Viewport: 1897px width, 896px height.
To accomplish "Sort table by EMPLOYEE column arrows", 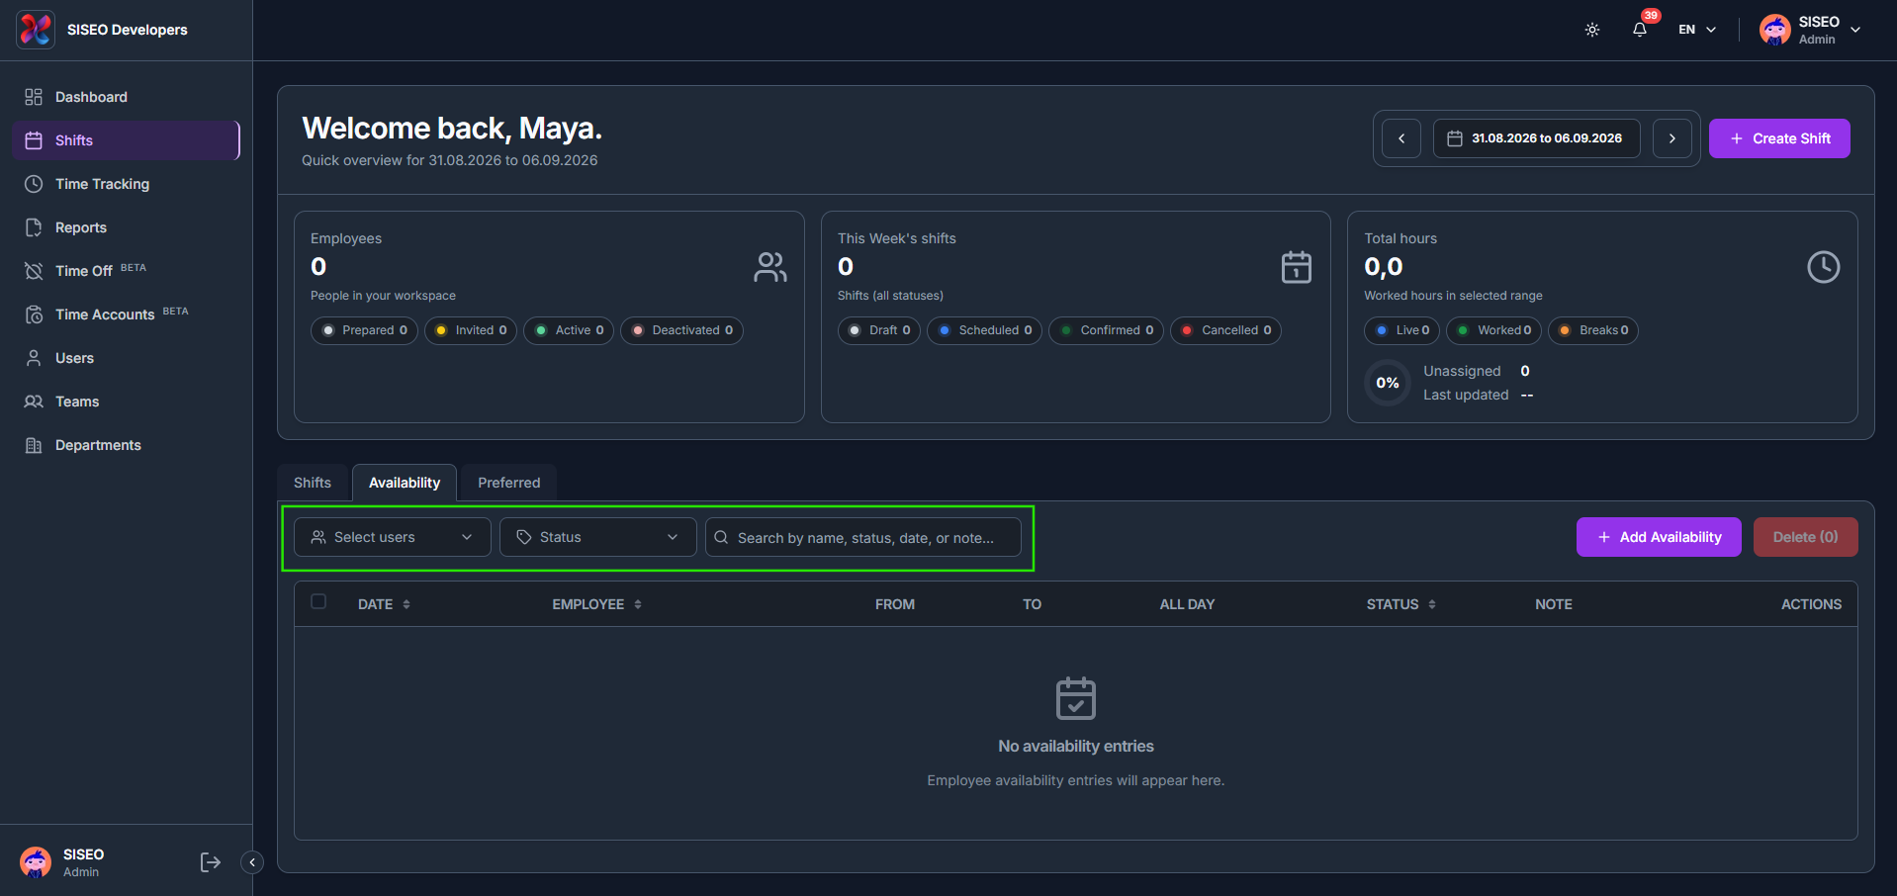I will [x=638, y=604].
